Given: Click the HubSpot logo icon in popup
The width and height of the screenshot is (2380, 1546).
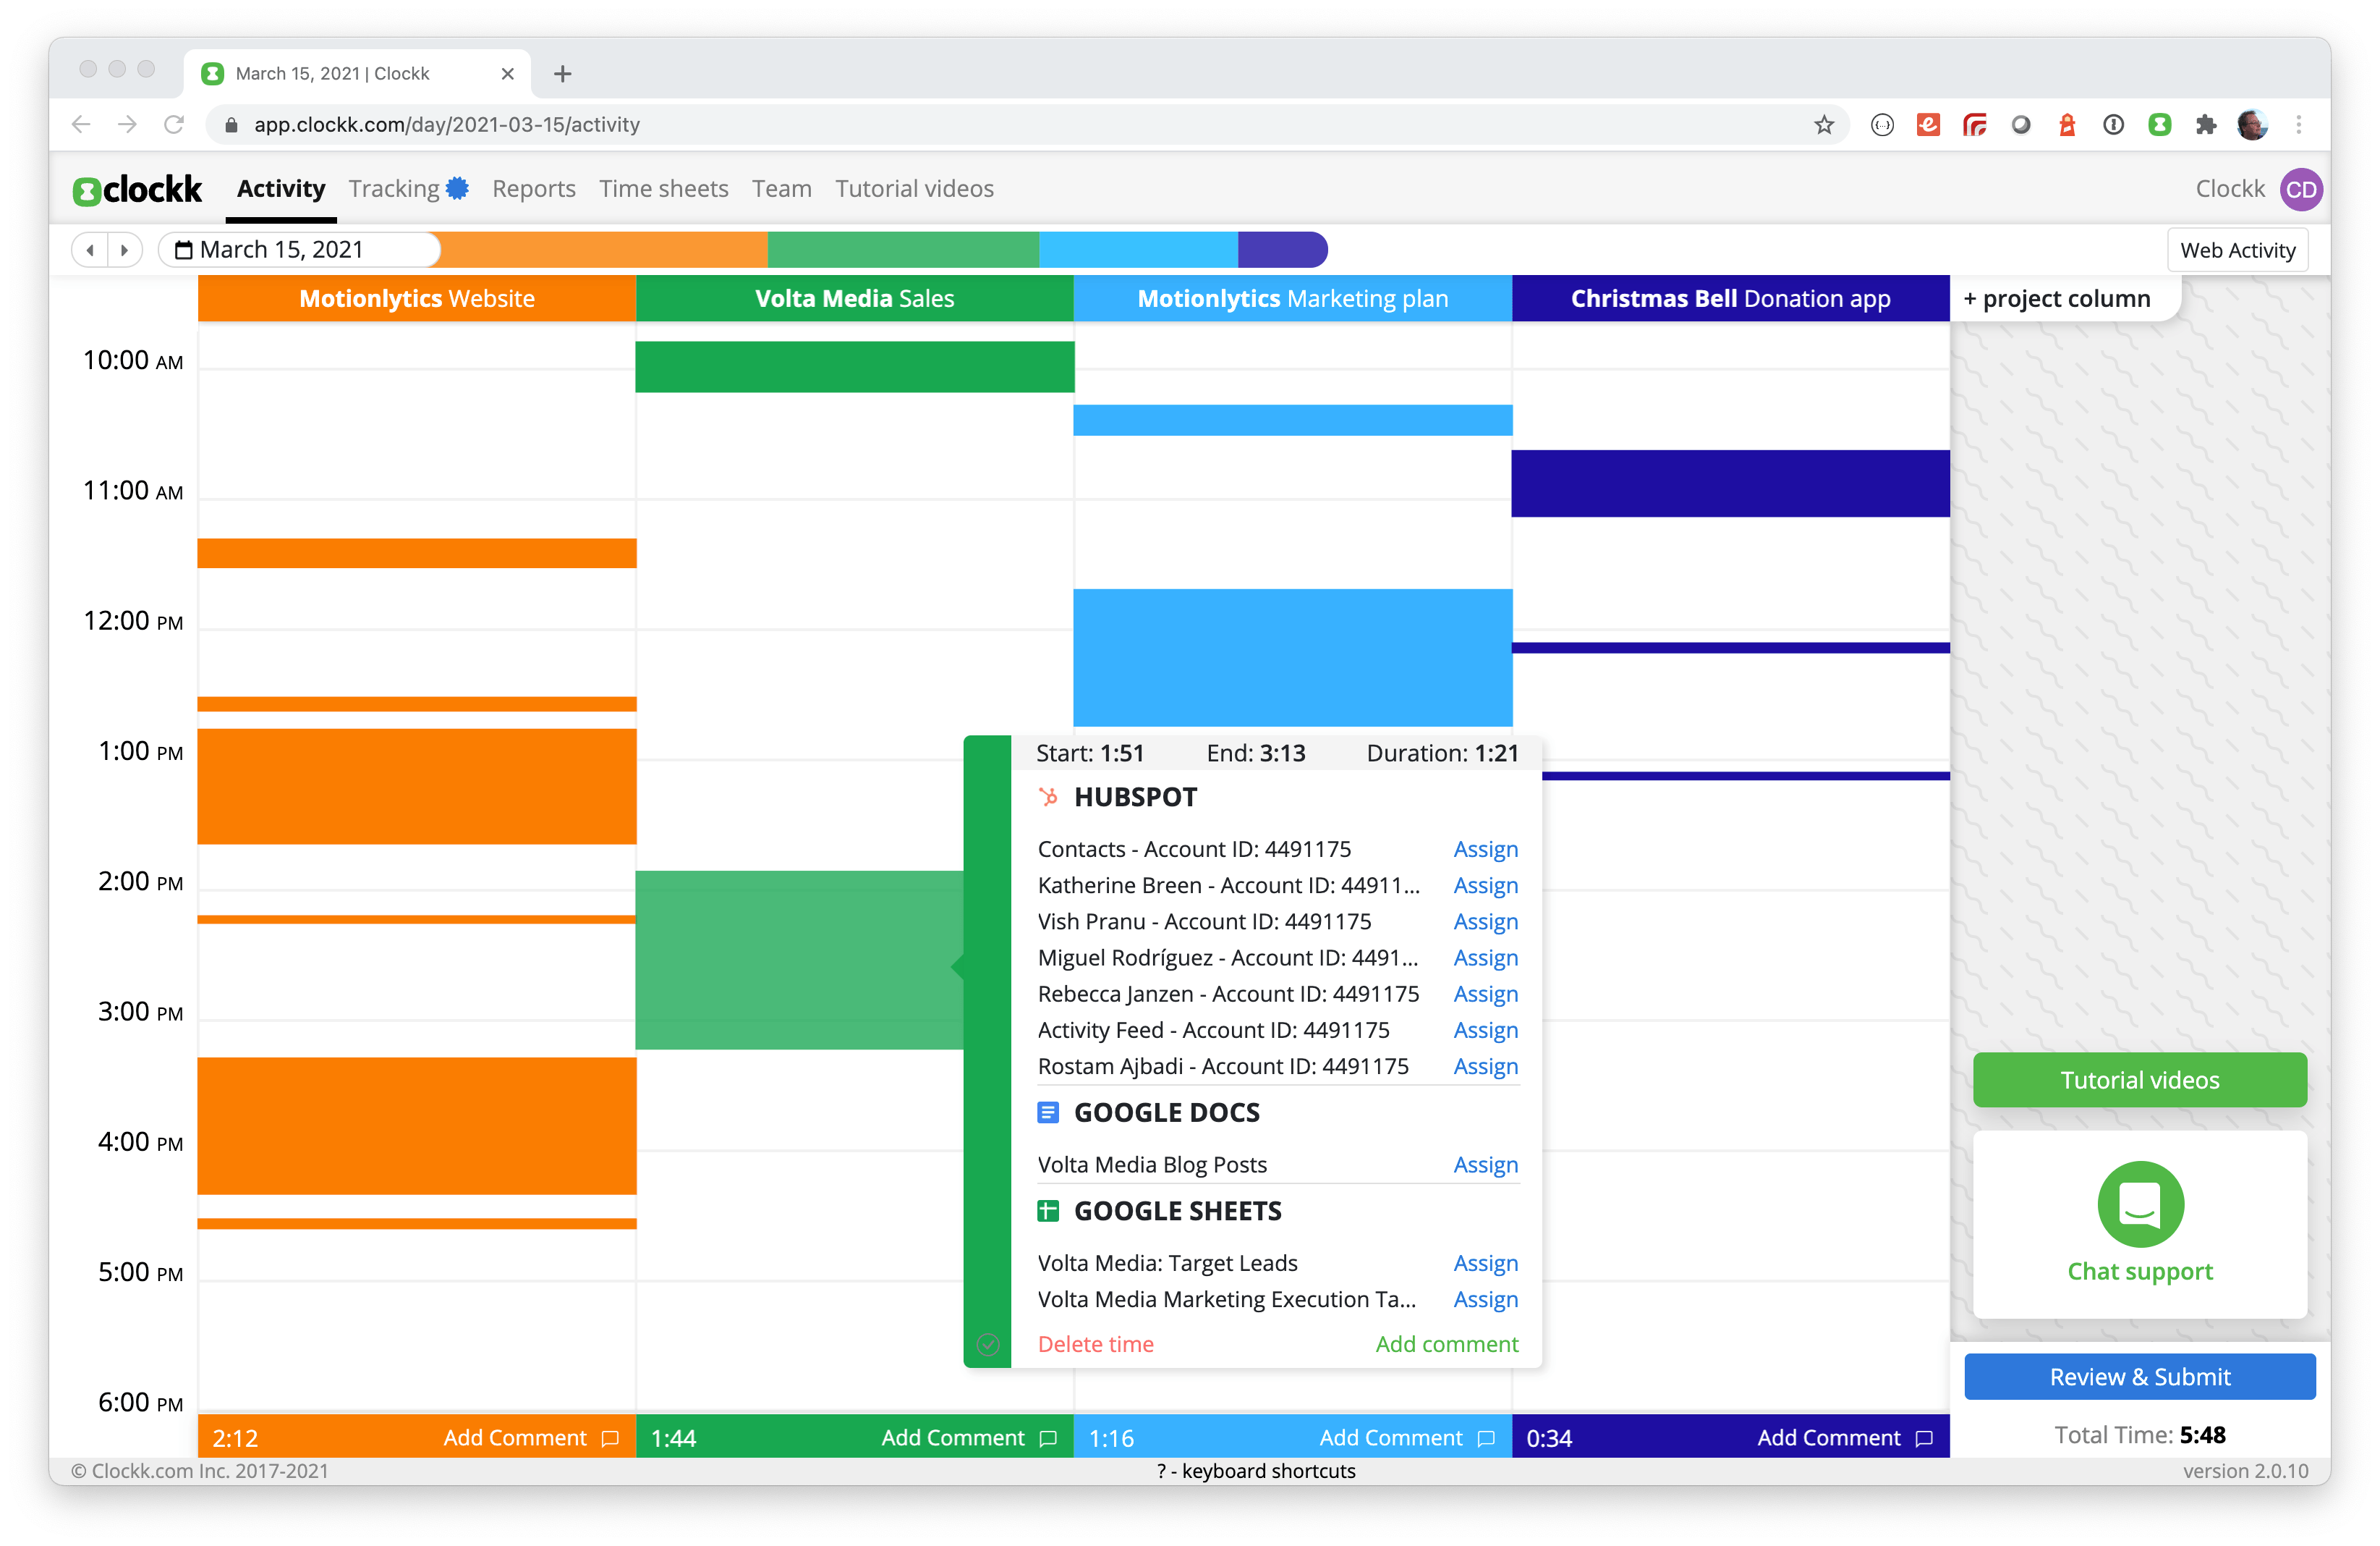Looking at the screenshot, I should pos(1048,796).
